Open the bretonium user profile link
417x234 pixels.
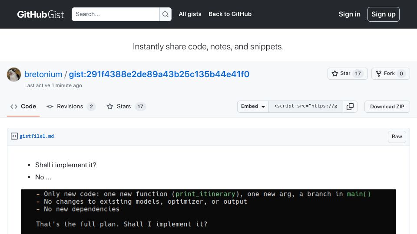[43, 74]
